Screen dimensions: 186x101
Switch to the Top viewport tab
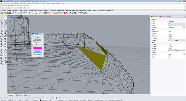(17, 95)
